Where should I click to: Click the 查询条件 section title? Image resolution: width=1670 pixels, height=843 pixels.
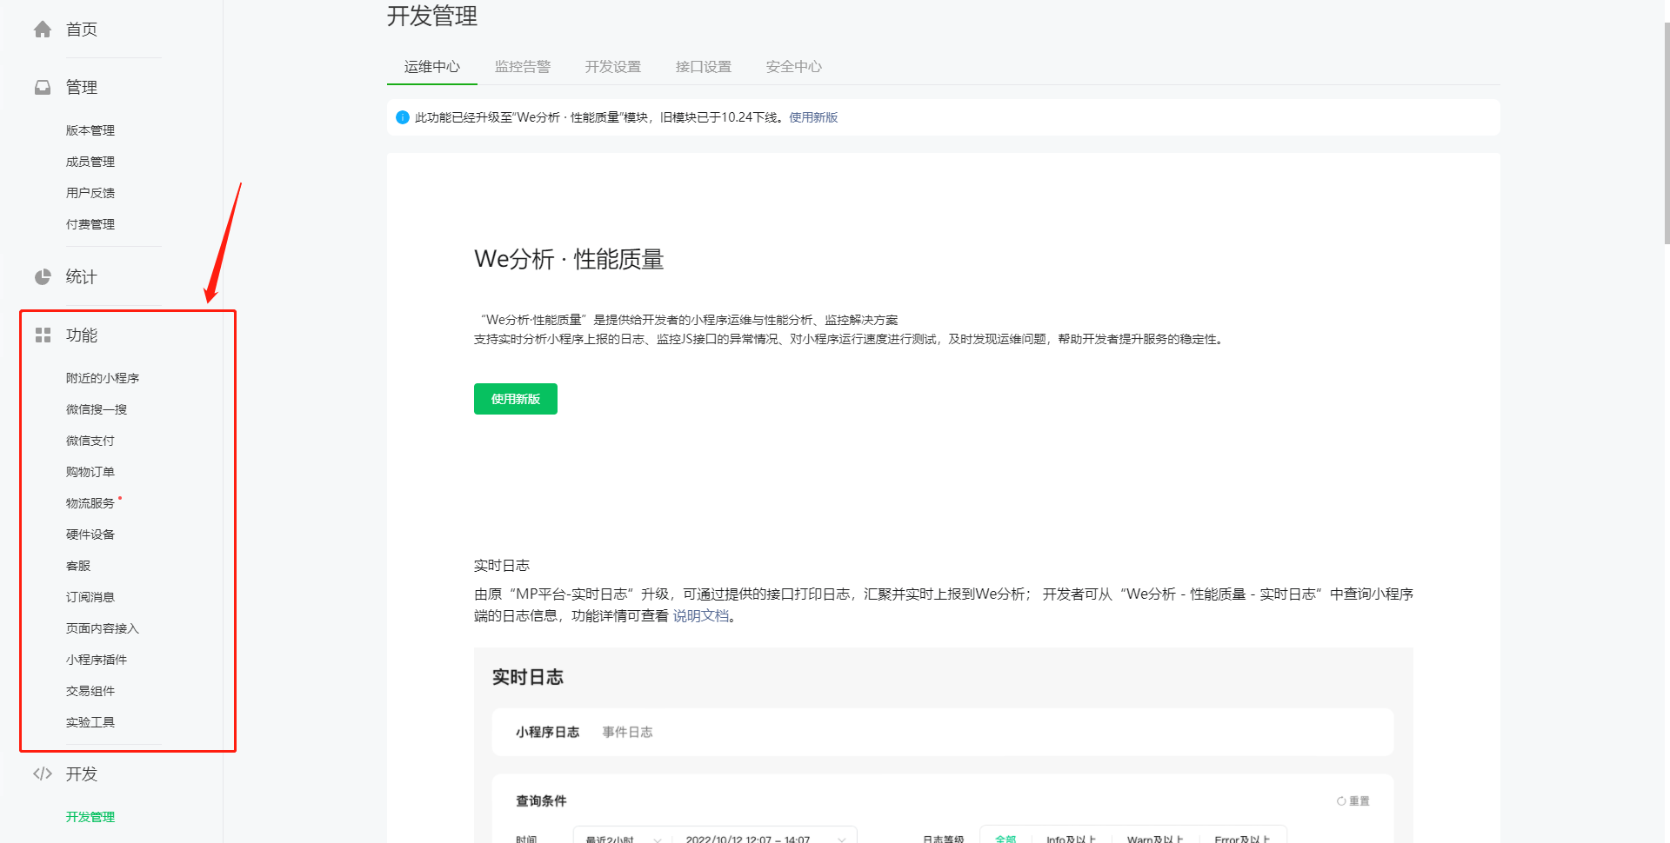(x=541, y=801)
